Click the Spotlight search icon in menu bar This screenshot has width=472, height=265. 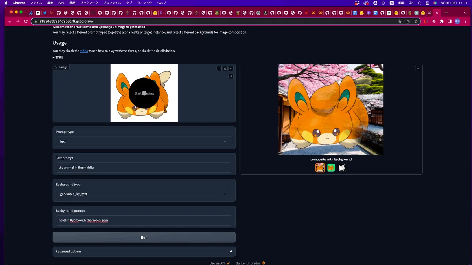pyautogui.click(x=420, y=3)
